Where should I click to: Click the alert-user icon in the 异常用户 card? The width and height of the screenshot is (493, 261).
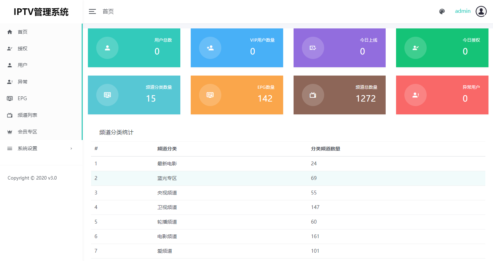tap(416, 95)
